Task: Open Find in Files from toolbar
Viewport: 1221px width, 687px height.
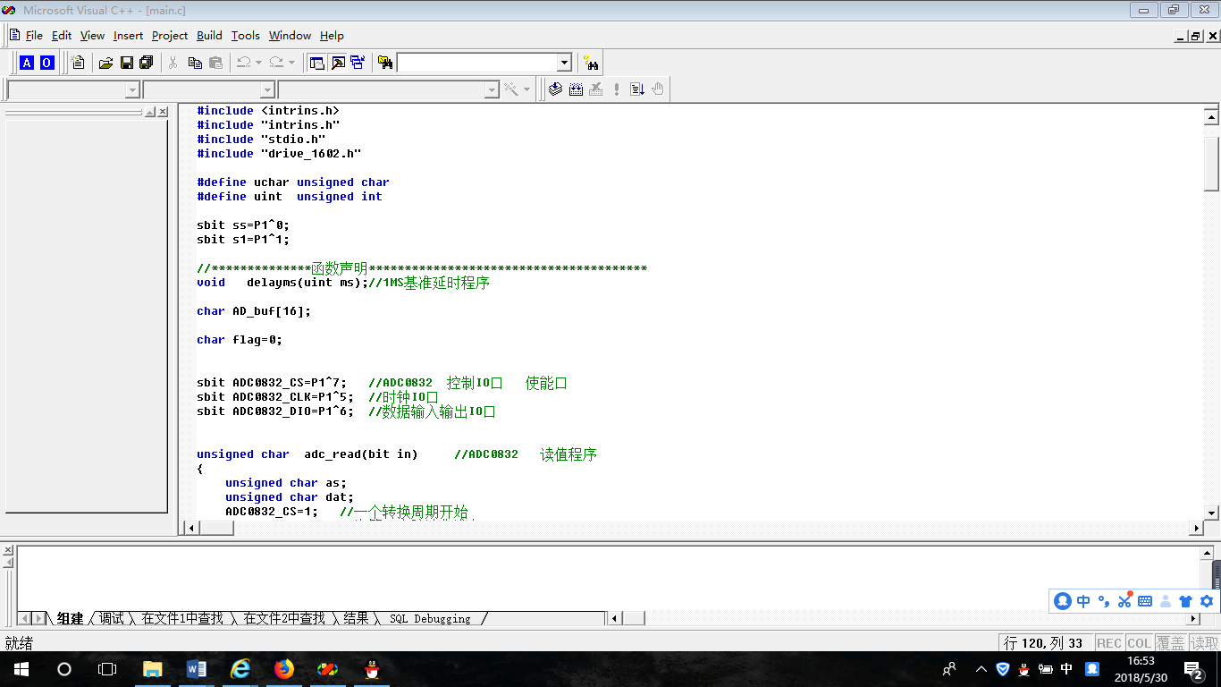Action: (x=384, y=63)
